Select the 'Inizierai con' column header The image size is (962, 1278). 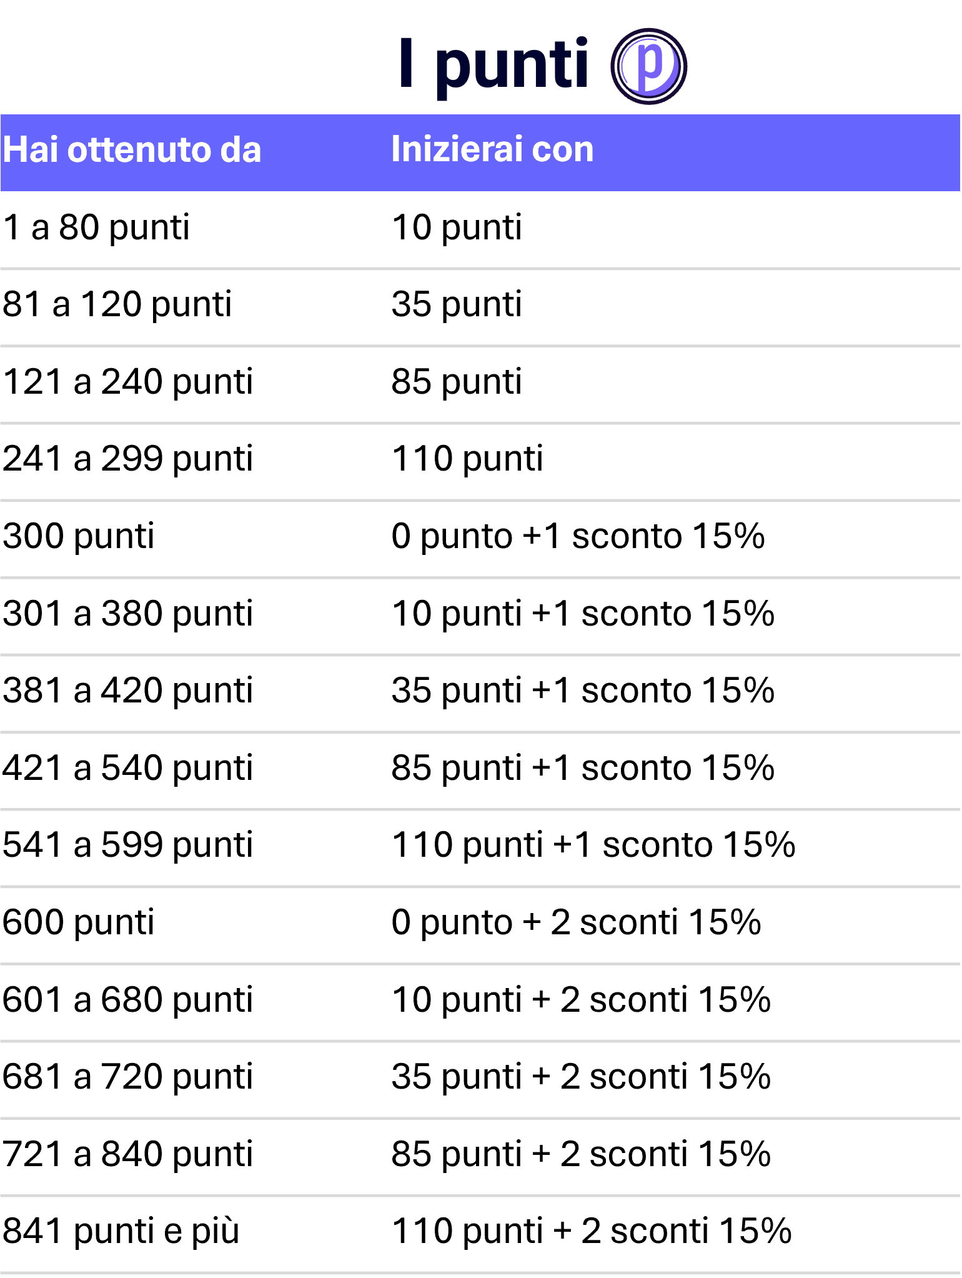(x=492, y=149)
